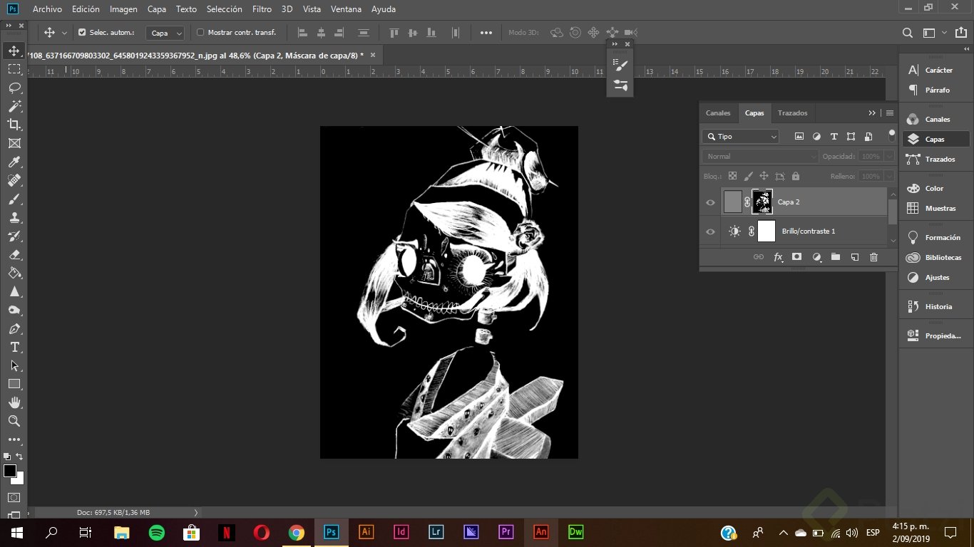Toggle layer filter on/off switch
The image size is (974, 547).
[x=891, y=135]
